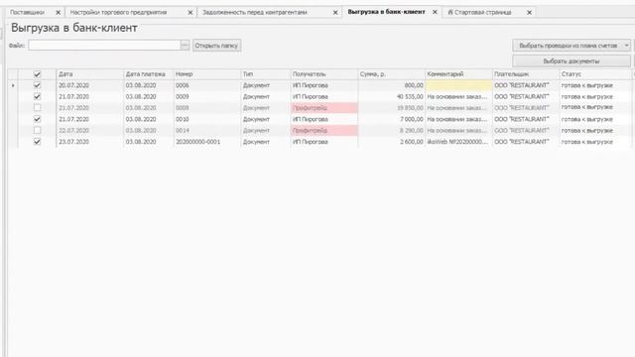Click the document number 0009 cell
Screen dimensions: 635x357
coord(207,97)
